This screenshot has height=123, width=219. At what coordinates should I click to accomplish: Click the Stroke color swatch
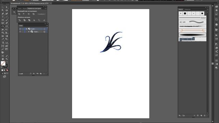pyautogui.click(x=5, y=66)
